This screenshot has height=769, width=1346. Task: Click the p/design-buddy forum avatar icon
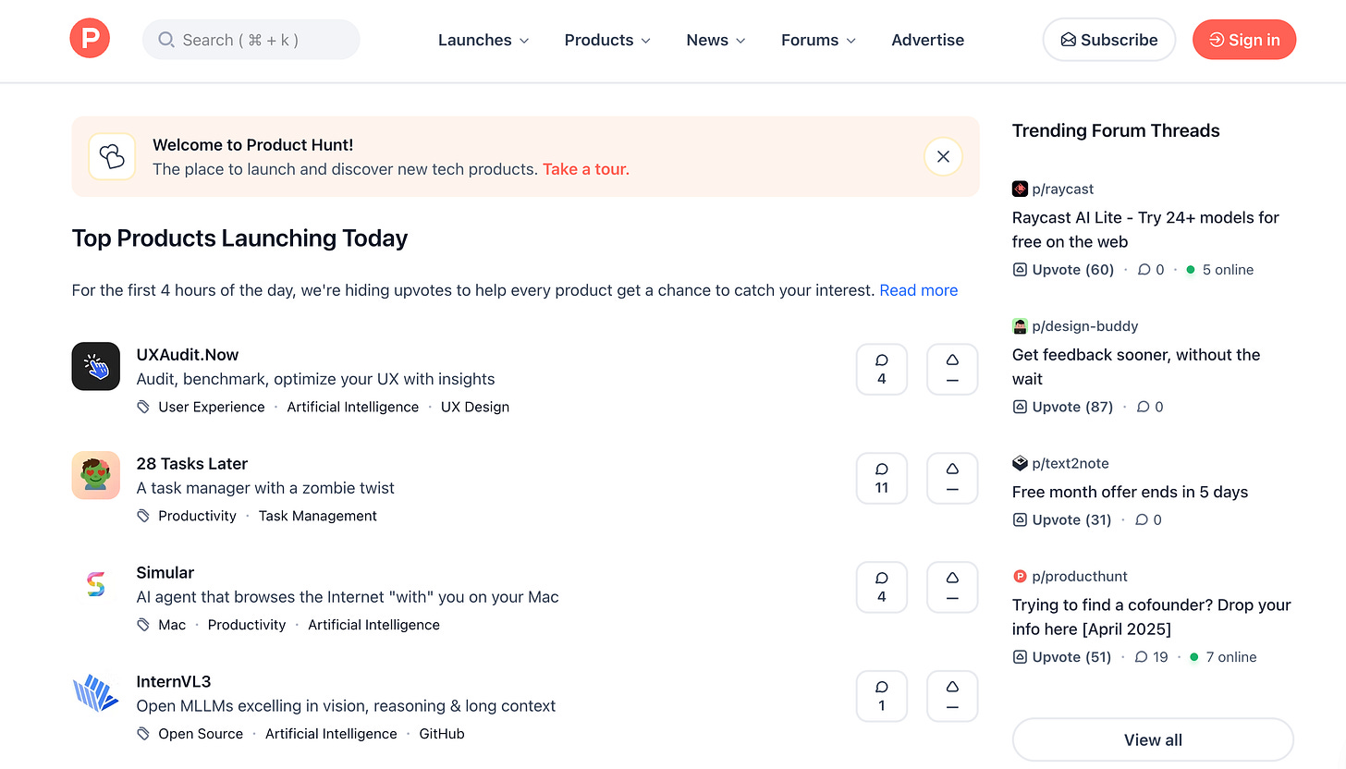pos(1020,325)
